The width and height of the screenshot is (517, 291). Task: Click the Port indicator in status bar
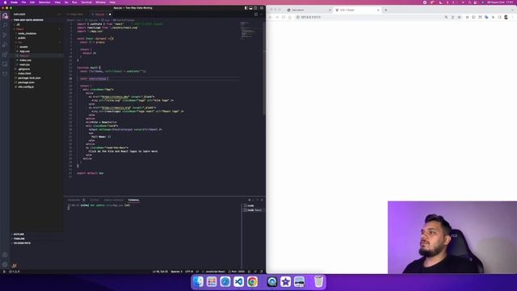click(237, 272)
